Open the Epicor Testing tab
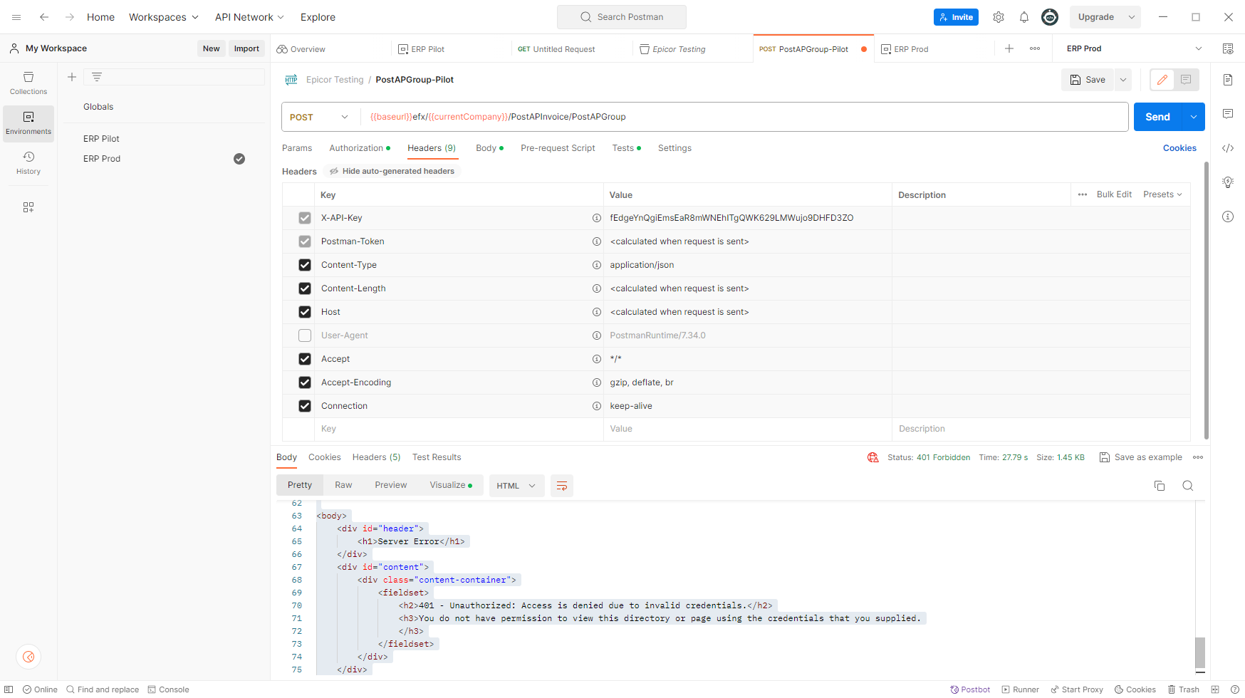Image resolution: width=1245 pixels, height=698 pixels. [x=678, y=49]
